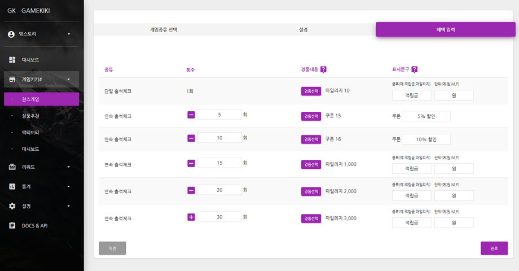Click the 맘스토리 account avatar icon
Image resolution: width=519 pixels, height=271 pixels.
pyautogui.click(x=11, y=34)
